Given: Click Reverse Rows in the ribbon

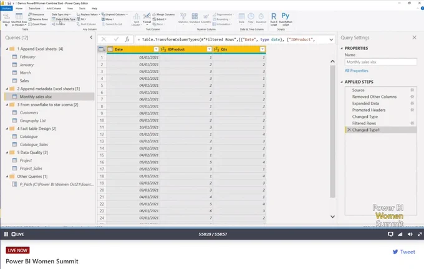Looking at the screenshot, I should (38, 19).
